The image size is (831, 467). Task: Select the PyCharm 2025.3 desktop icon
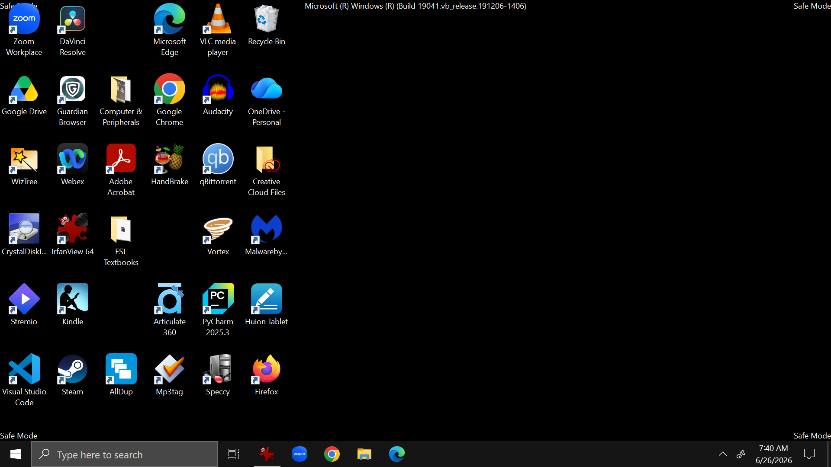(x=218, y=310)
